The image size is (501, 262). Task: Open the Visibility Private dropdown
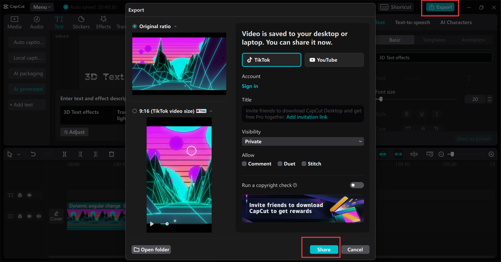(303, 141)
